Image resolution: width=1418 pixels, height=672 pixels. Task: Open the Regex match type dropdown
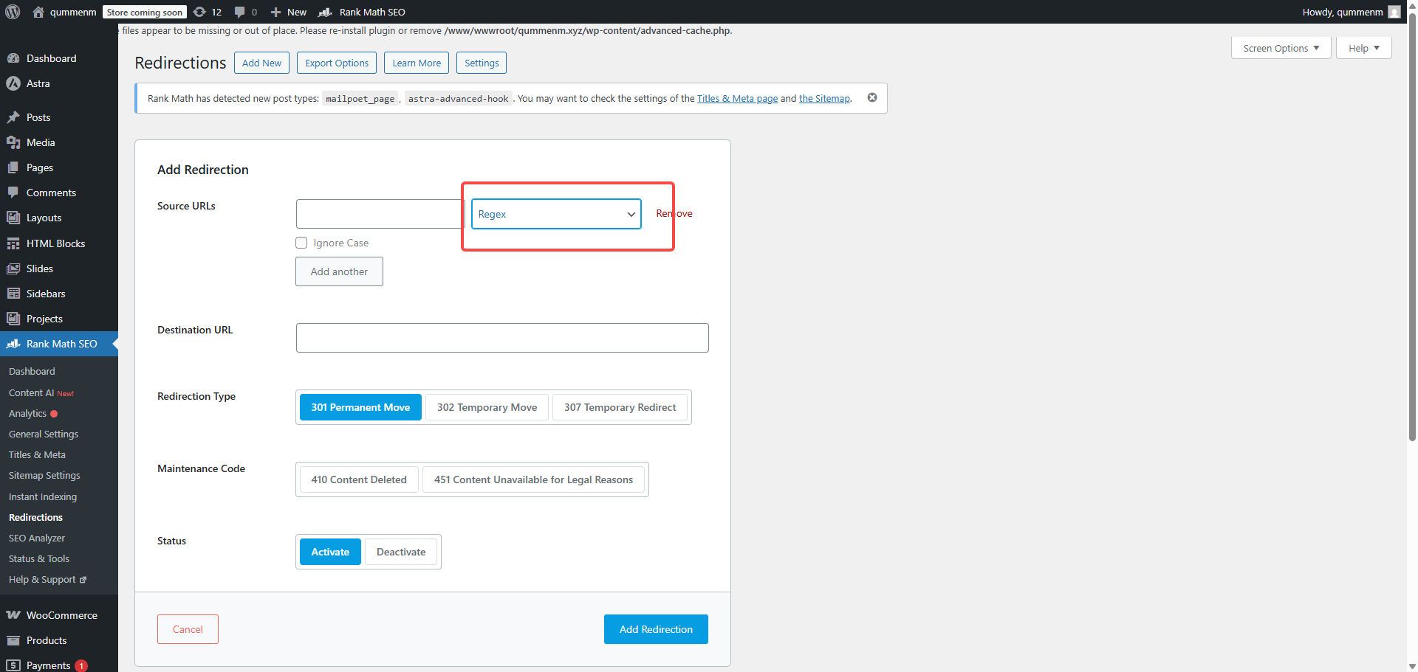556,214
